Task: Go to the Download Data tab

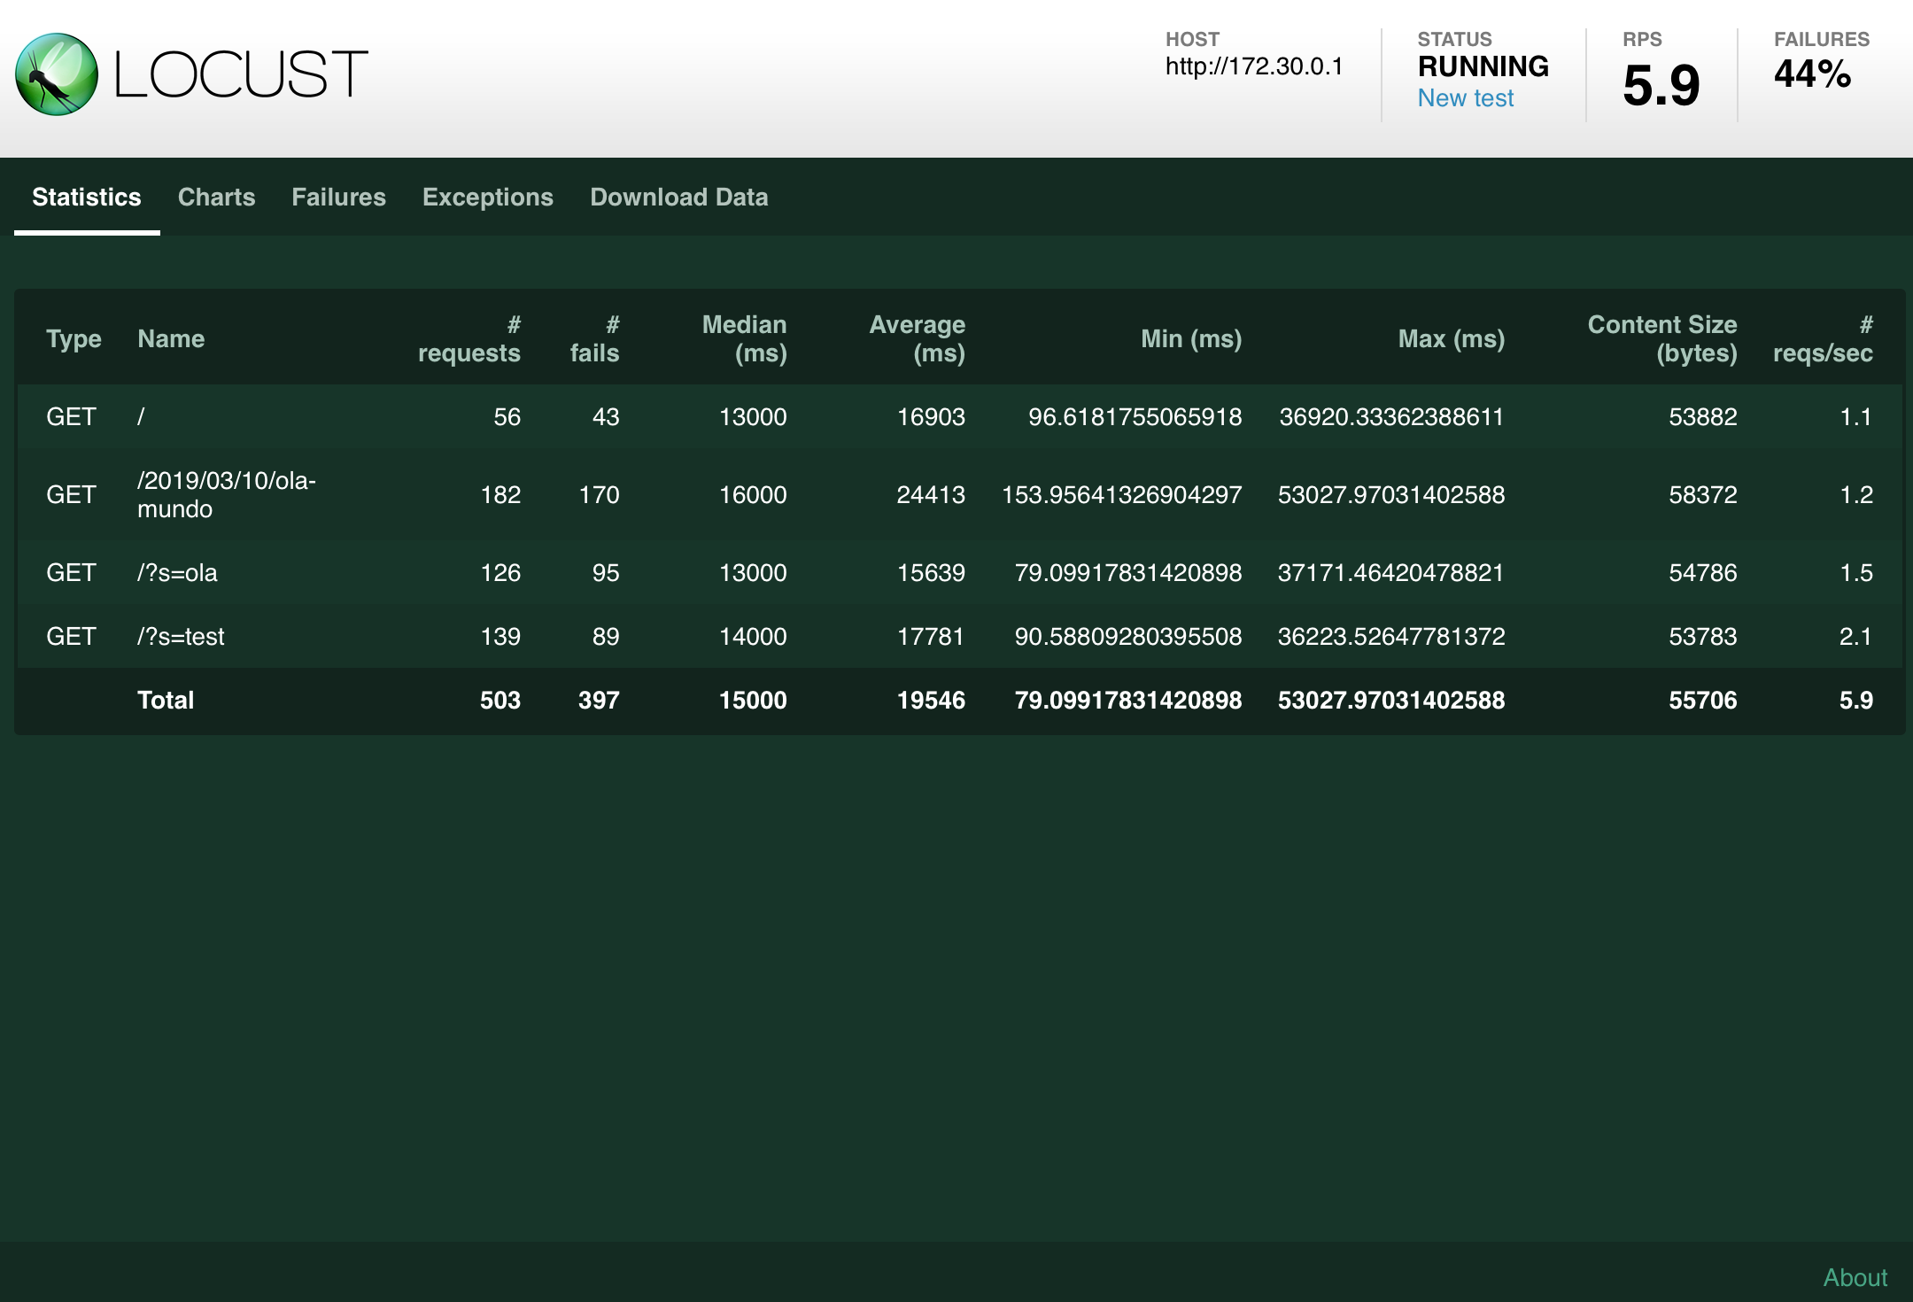Action: (678, 197)
